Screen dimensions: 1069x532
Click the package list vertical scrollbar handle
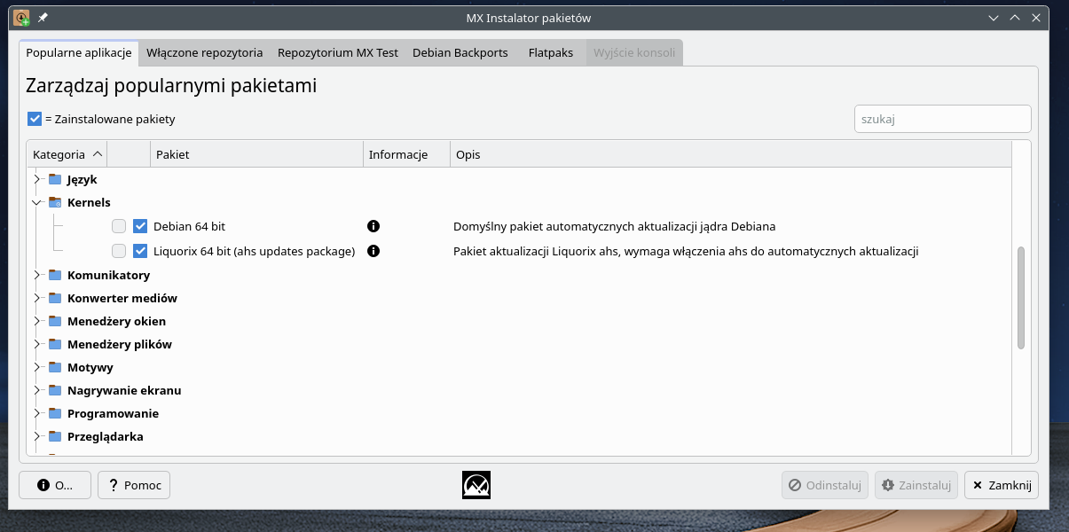tap(1021, 298)
